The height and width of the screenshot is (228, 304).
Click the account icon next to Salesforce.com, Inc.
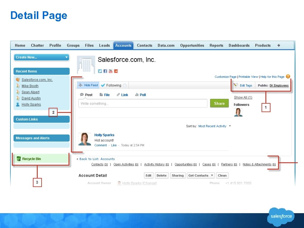coord(18,80)
